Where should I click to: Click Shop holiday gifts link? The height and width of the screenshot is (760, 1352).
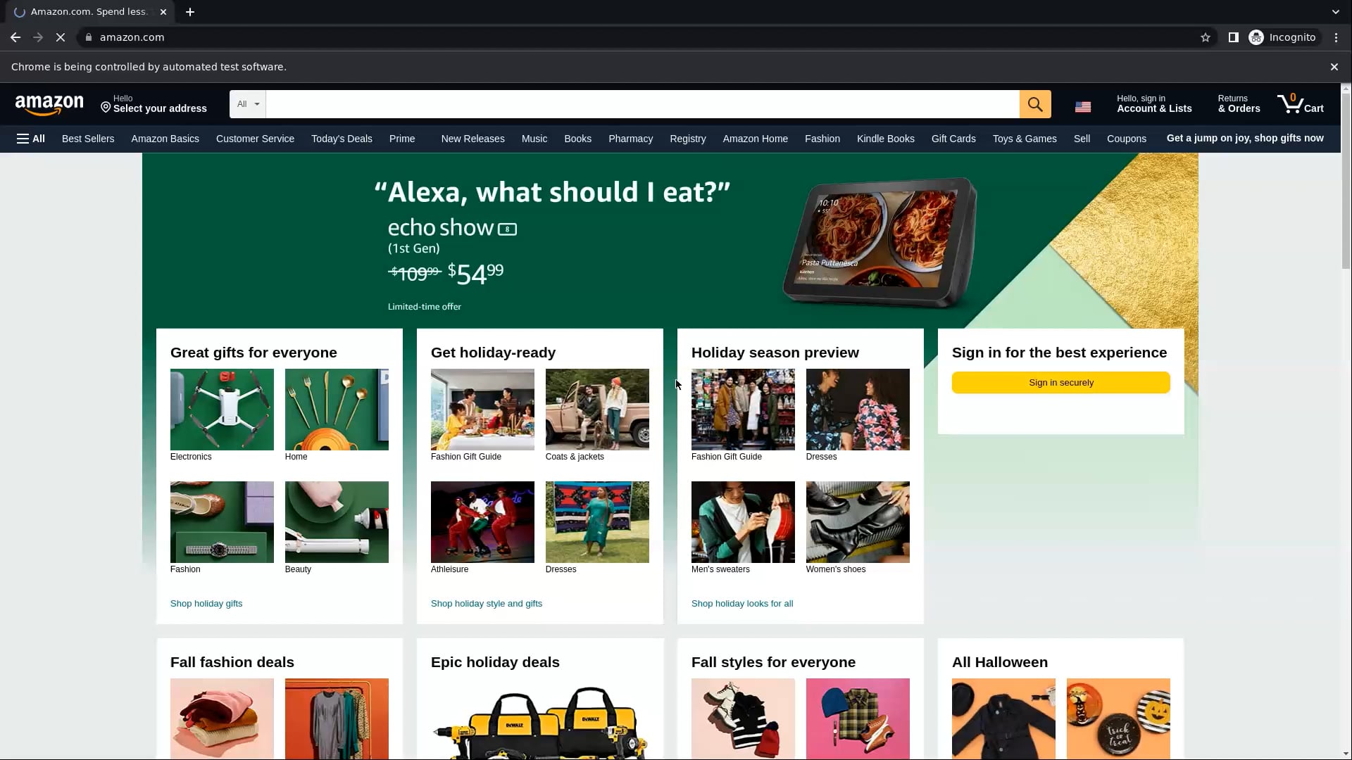[x=206, y=604]
